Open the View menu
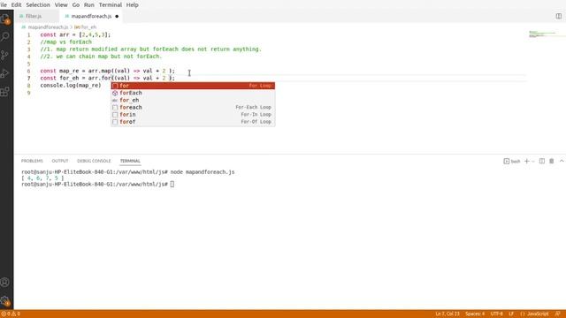 point(61,4)
